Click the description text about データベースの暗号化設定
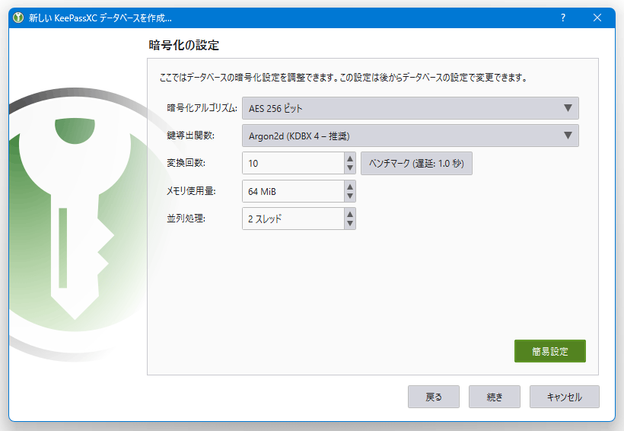This screenshot has width=624, height=431. coord(343,77)
